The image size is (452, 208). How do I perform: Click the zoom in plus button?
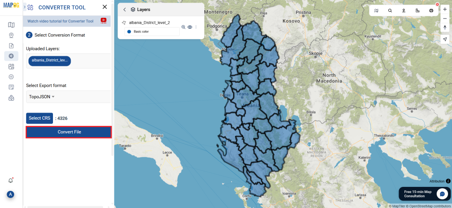click(x=445, y=9)
